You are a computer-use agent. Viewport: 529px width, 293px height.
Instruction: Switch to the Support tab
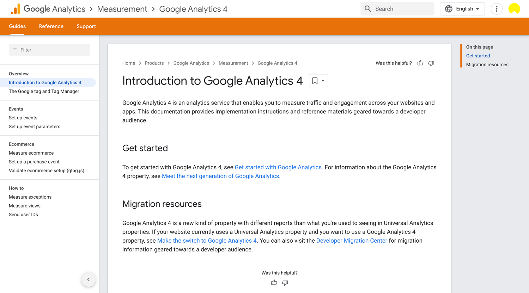click(86, 26)
